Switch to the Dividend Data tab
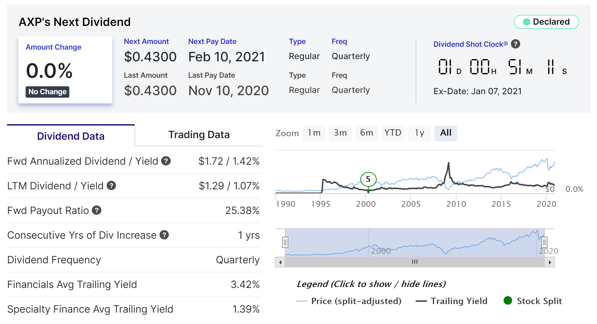Viewport: 597px width, 324px height. [x=71, y=136]
